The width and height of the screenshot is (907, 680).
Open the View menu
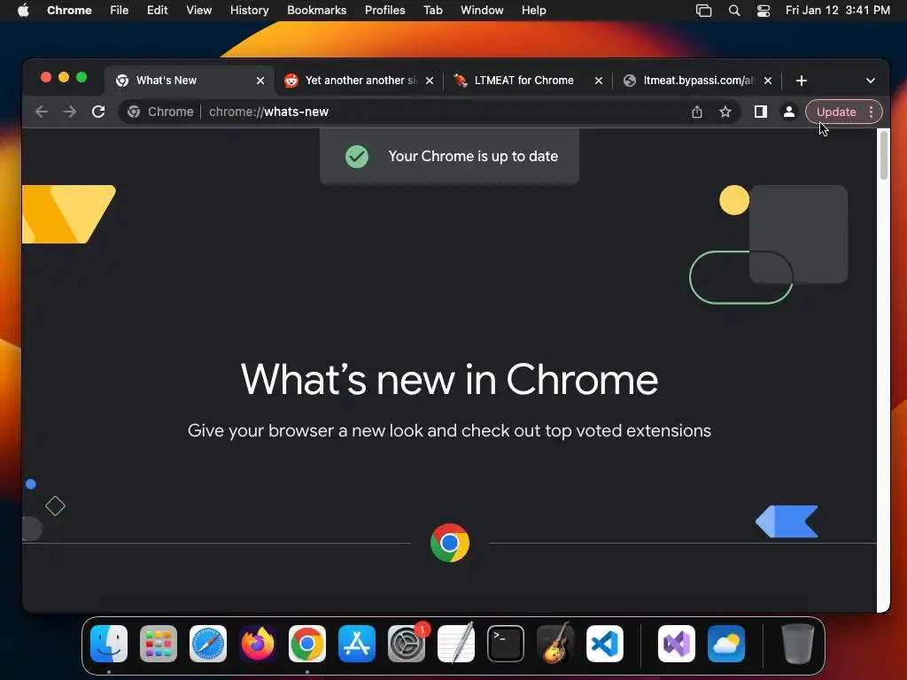[x=198, y=10]
